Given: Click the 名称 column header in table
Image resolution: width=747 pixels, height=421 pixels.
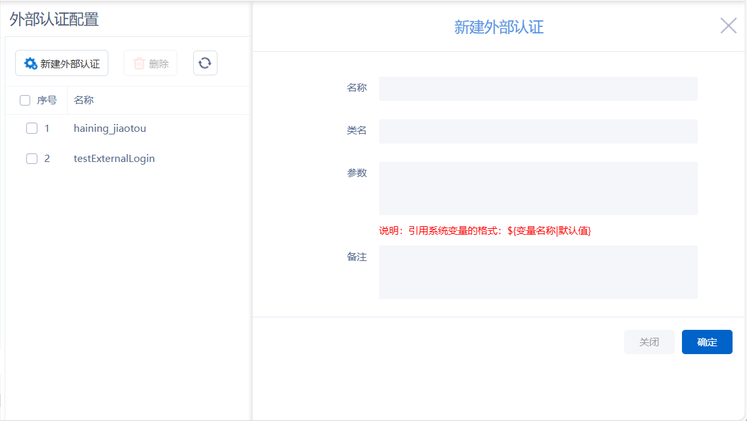Looking at the screenshot, I should point(83,100).
